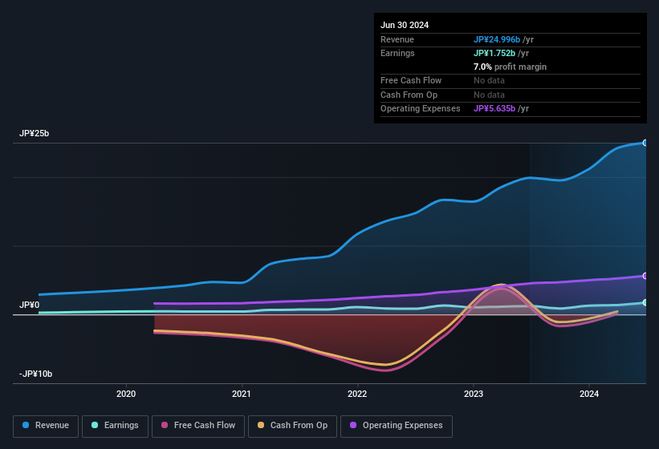Click the Jun 30 2024 tooltip date
The height and width of the screenshot is (449, 659).
(x=405, y=25)
